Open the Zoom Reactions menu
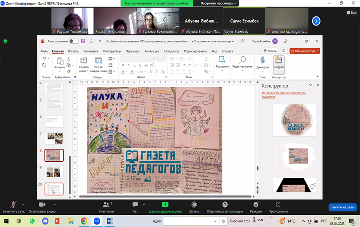This screenshot has height=227, width=360. coord(256,205)
